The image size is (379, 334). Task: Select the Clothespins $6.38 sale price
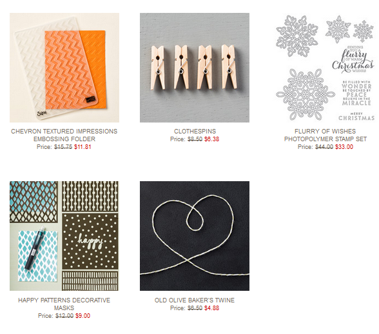[211, 139]
